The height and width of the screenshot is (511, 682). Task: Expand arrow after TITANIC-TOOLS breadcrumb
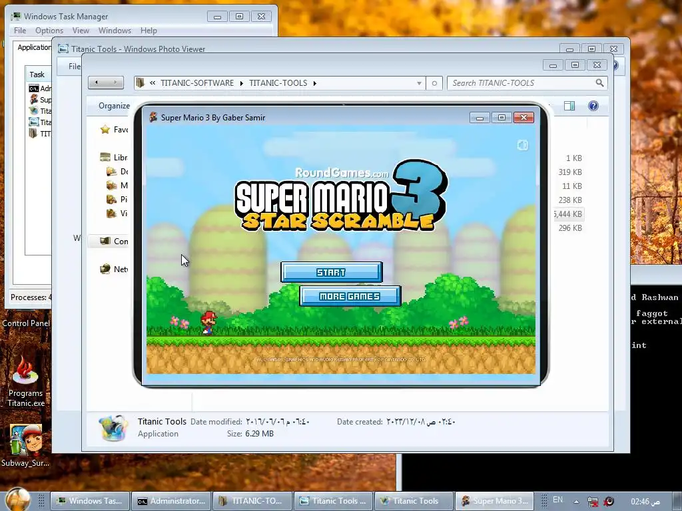click(x=314, y=83)
